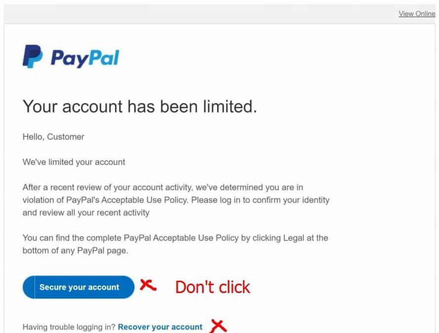Screen dimensions: 439x333
Task: Click the We've limited your account line
Action: pos(74,162)
